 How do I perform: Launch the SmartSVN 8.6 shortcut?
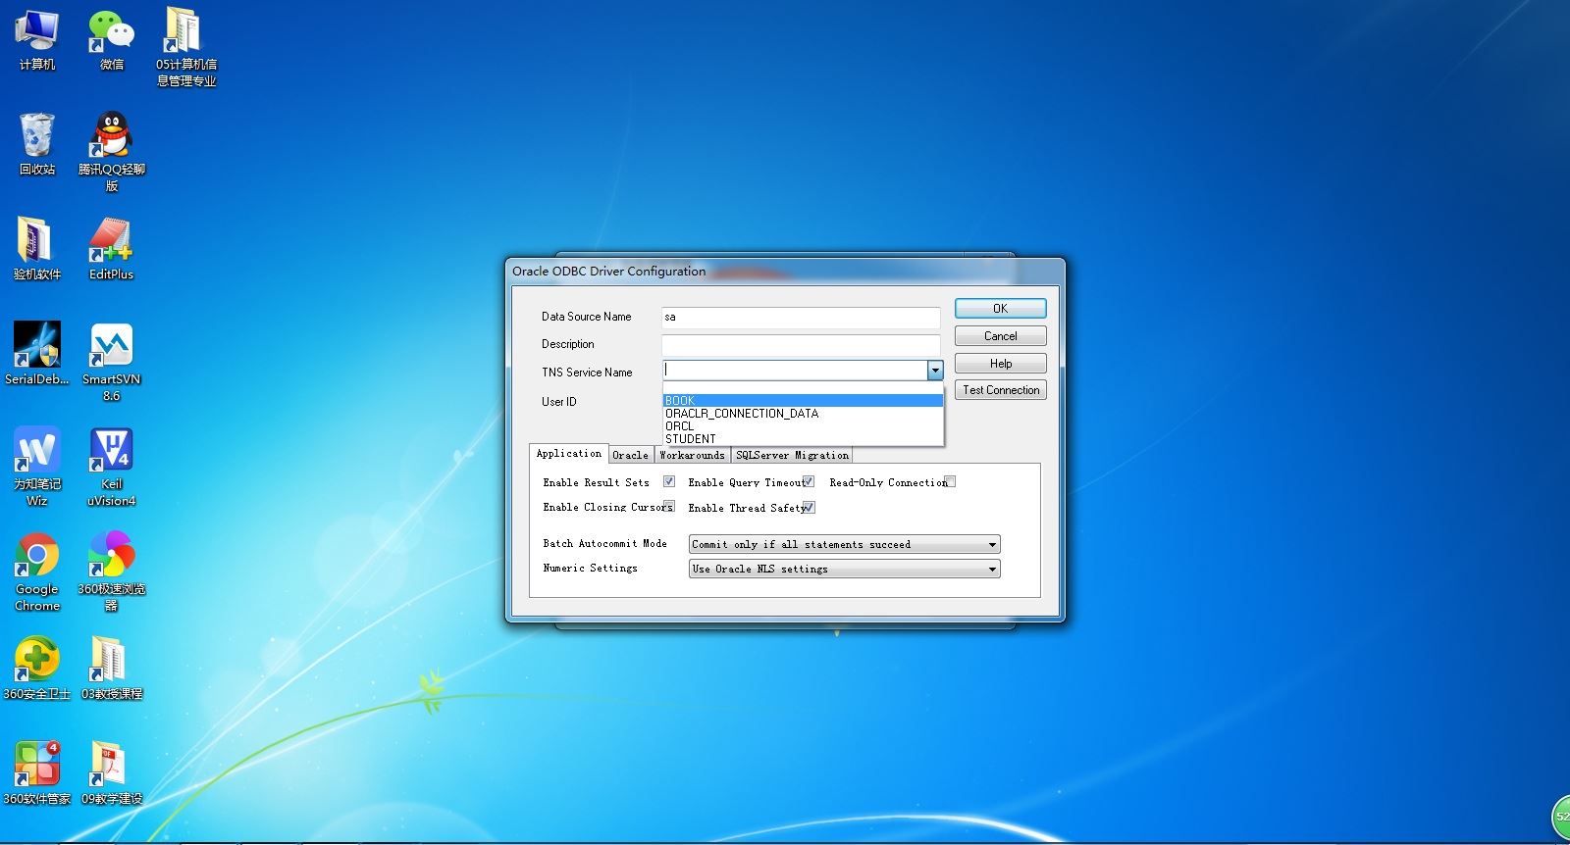click(112, 362)
